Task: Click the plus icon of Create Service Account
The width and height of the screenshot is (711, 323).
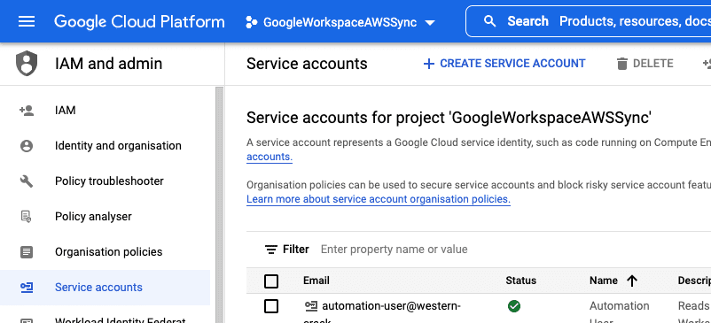Action: [x=428, y=64]
